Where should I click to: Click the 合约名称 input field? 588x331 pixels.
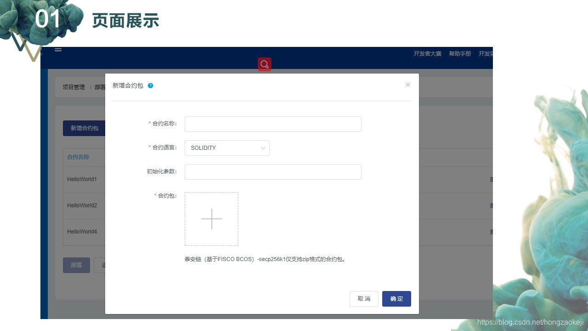coord(273,124)
